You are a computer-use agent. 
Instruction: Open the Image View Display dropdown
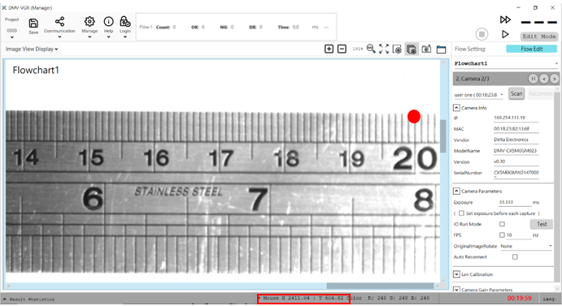click(x=32, y=49)
